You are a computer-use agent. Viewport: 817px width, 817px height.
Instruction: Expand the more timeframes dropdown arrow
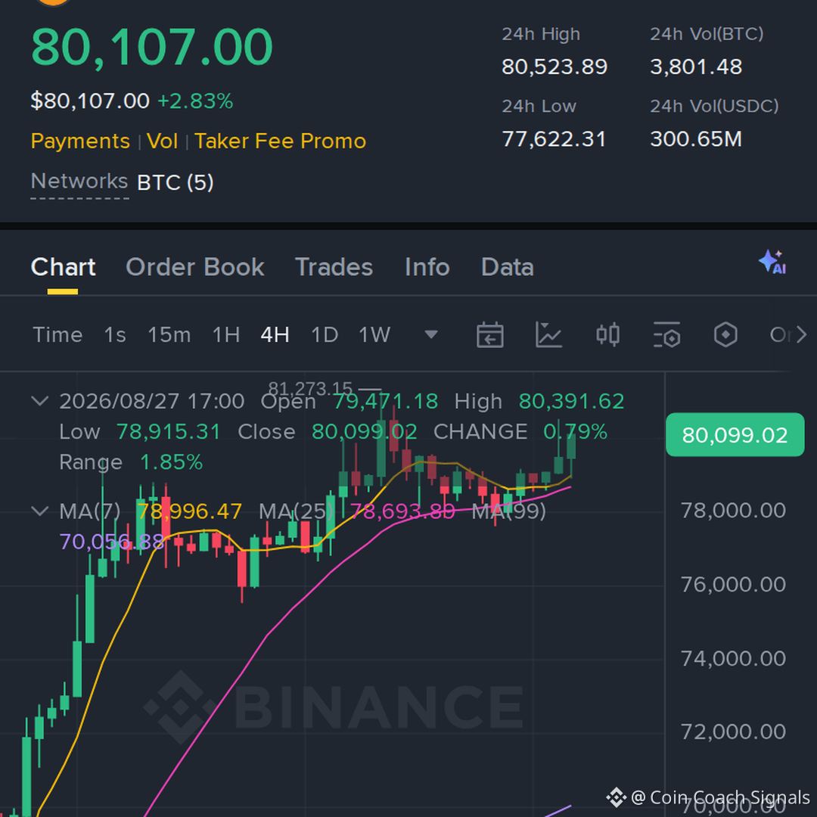[431, 334]
